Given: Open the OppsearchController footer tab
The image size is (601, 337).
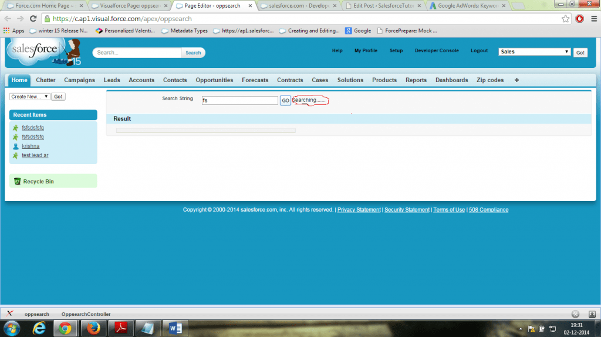Looking at the screenshot, I should coord(86,314).
